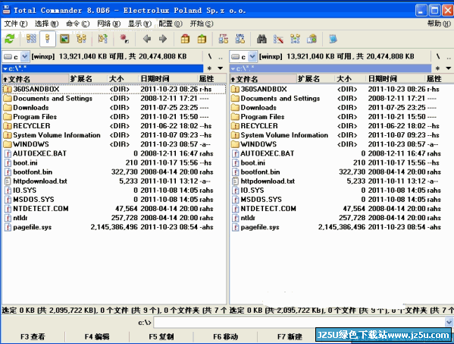Open the left panel drive c dropdown
This screenshot has height=344, width=454.
(x=25, y=56)
